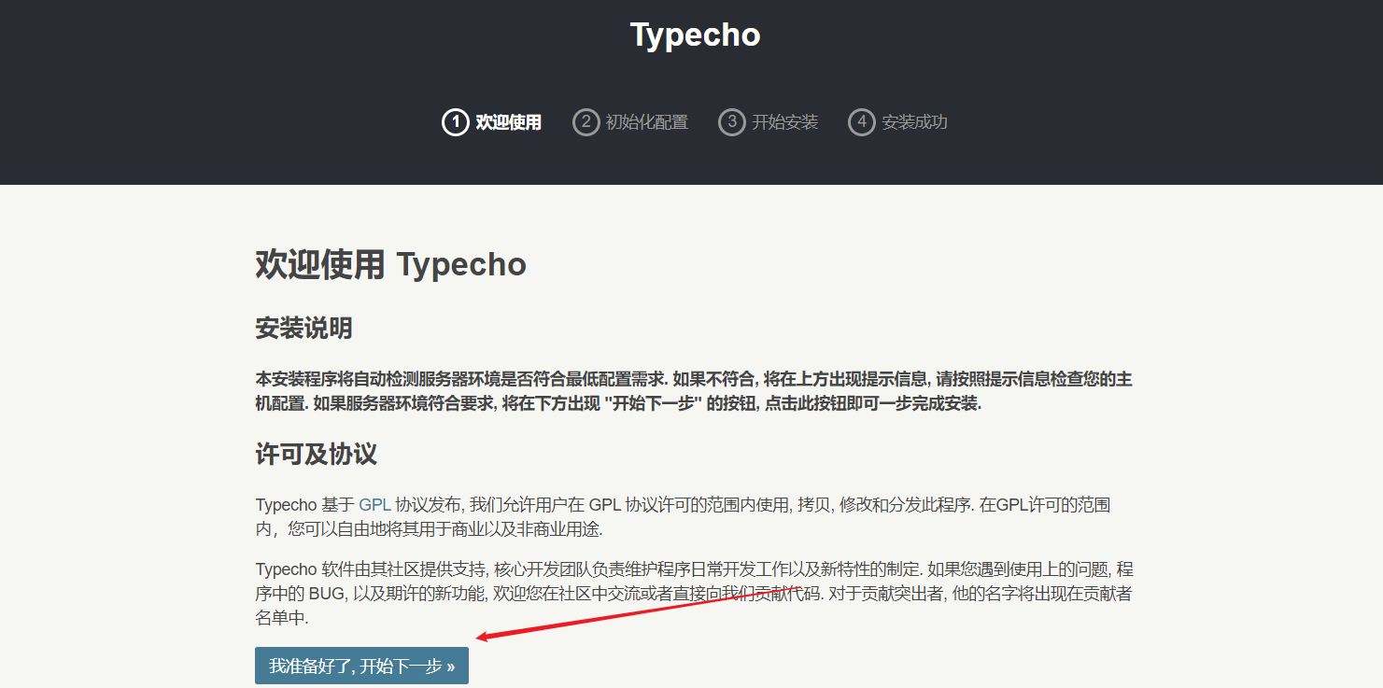Click the paragraph starting 'Typecho 软件由其社区'
The width and height of the screenshot is (1383, 688).
pyautogui.click(x=695, y=594)
